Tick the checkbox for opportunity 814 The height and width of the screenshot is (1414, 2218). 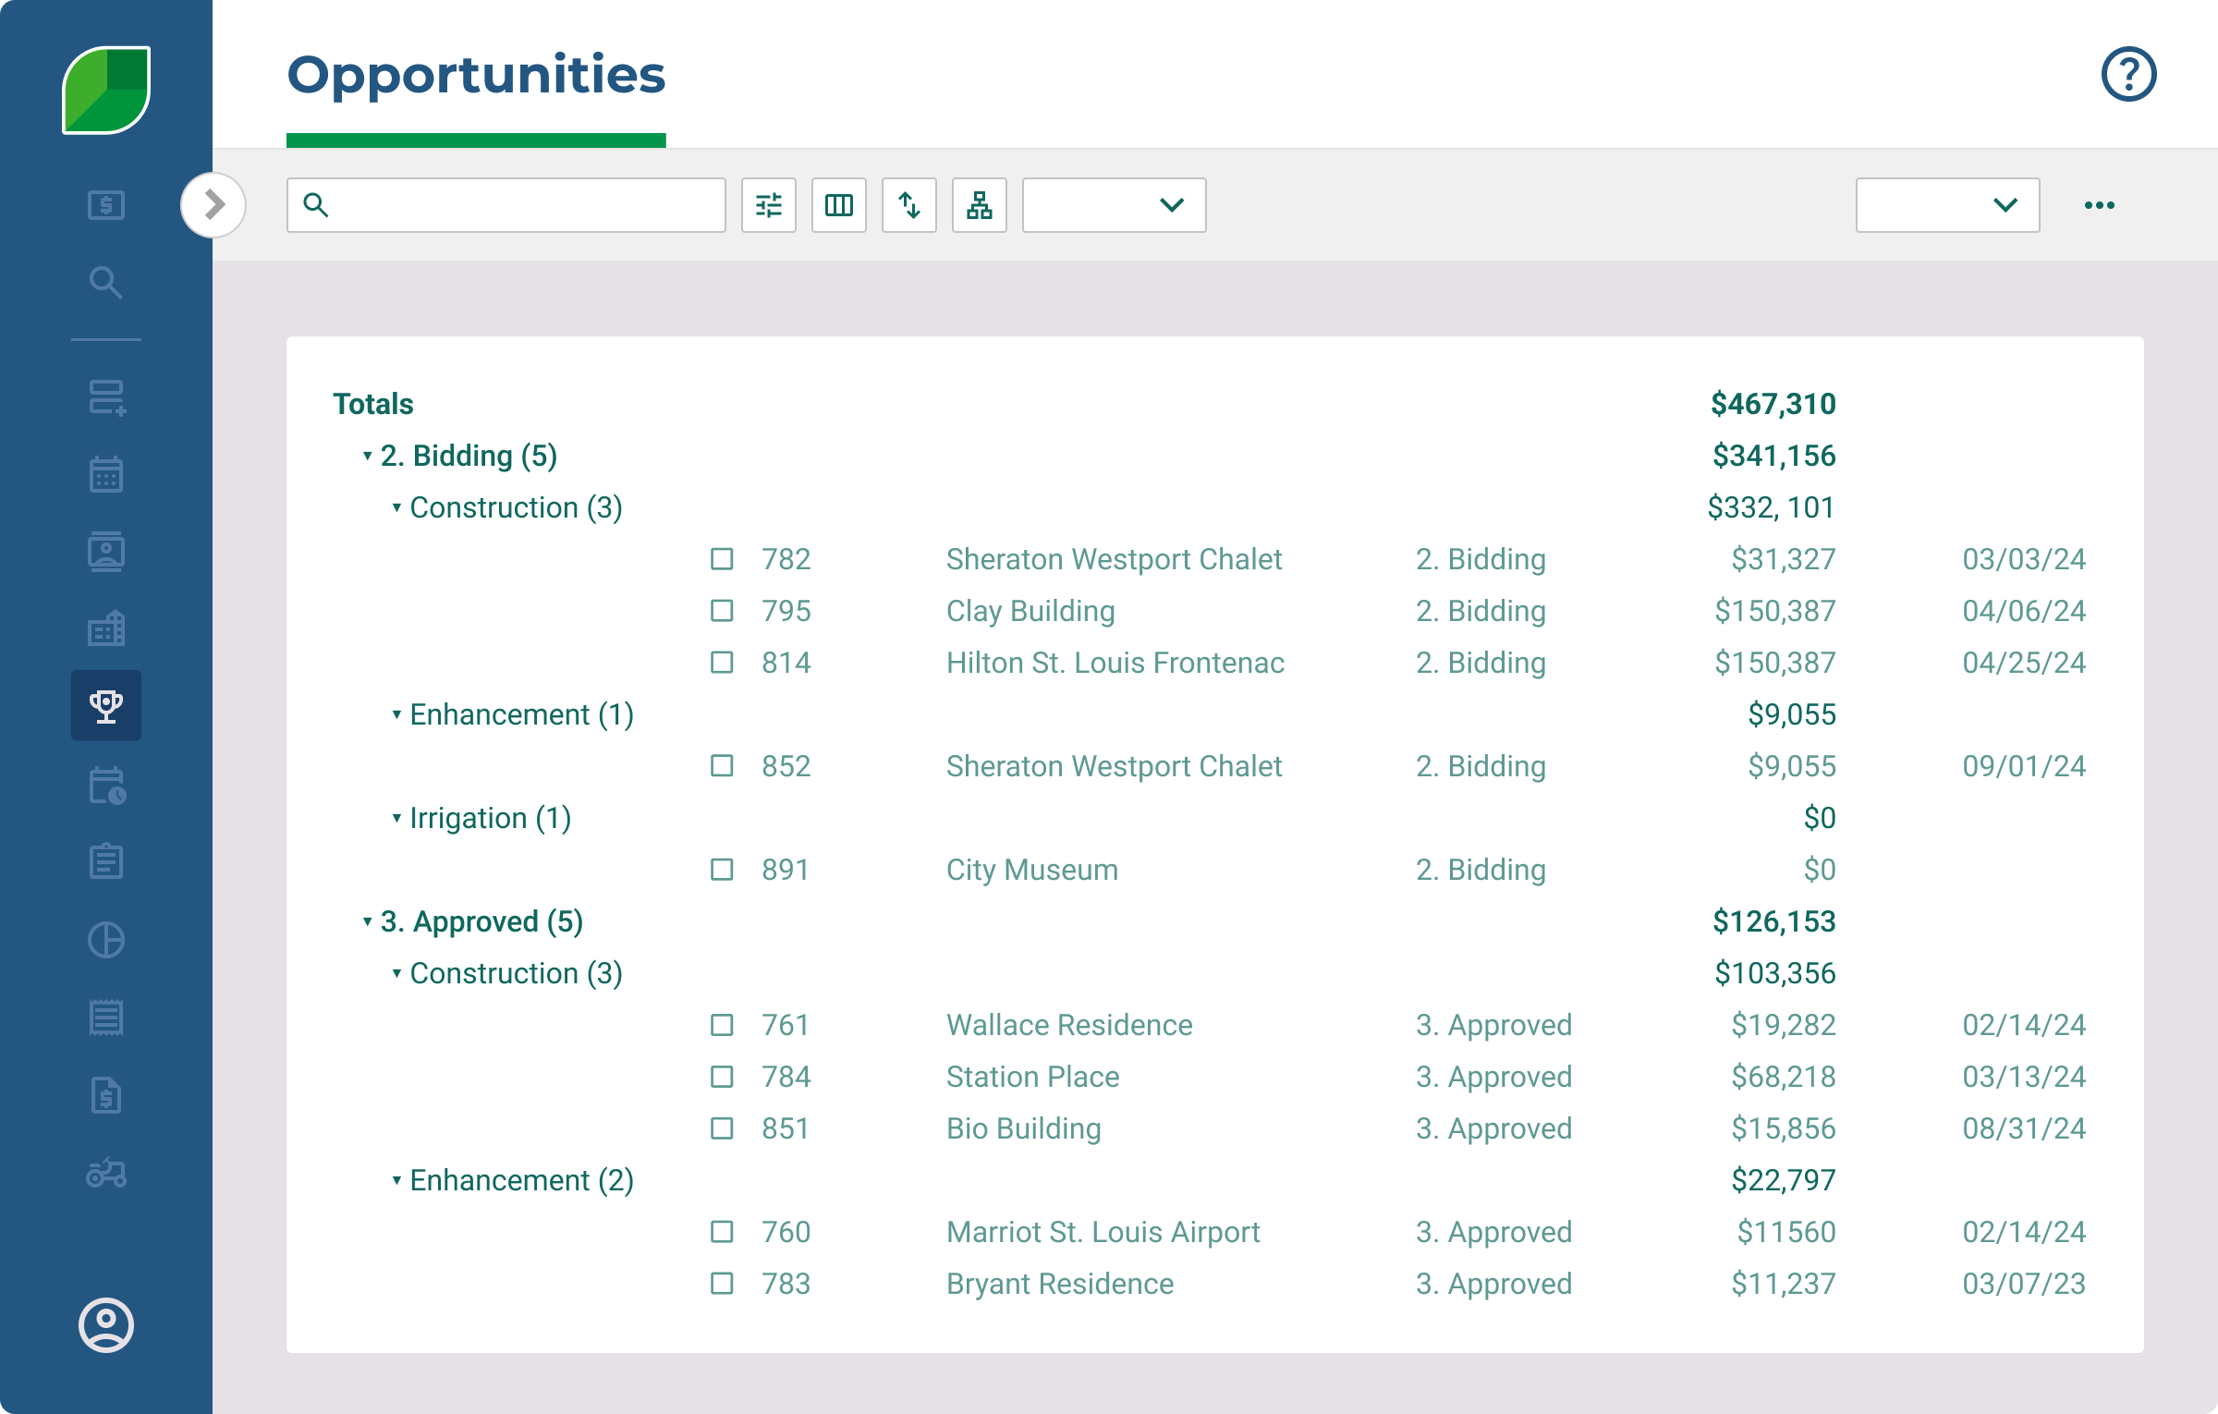pos(722,663)
